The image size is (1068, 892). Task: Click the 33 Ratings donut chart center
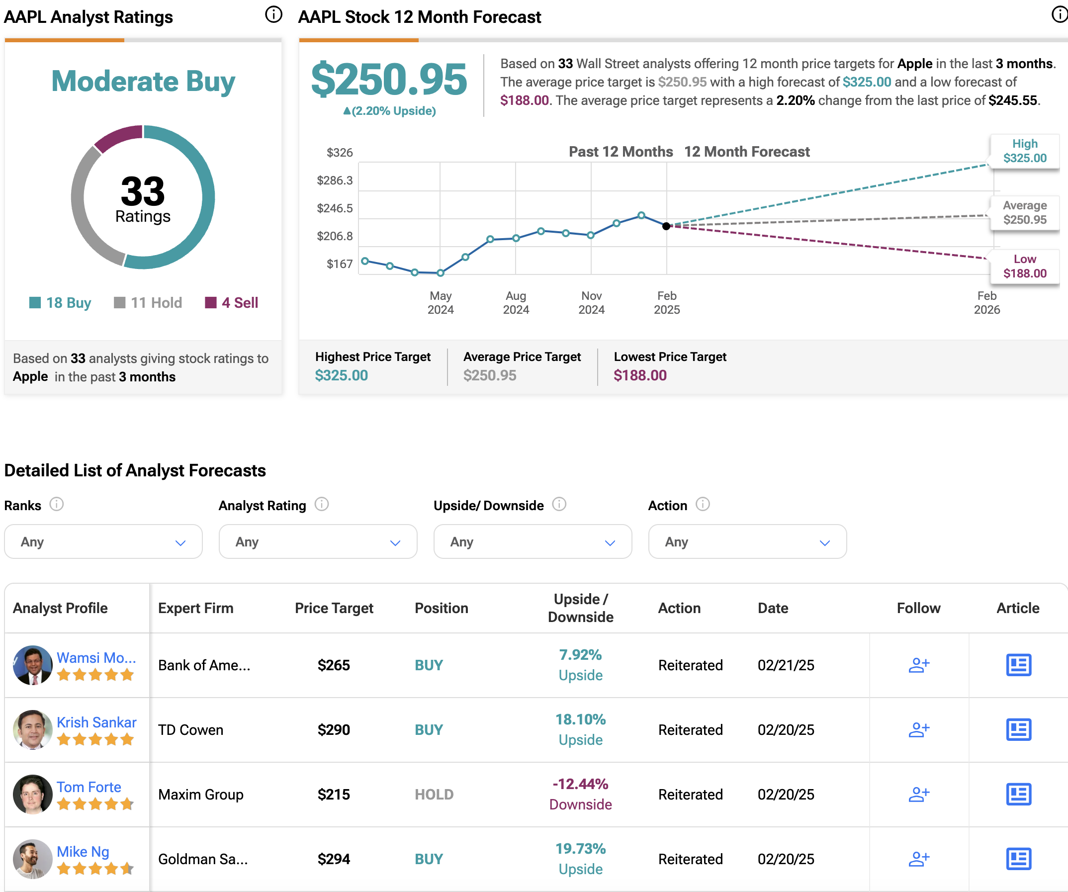click(x=143, y=197)
